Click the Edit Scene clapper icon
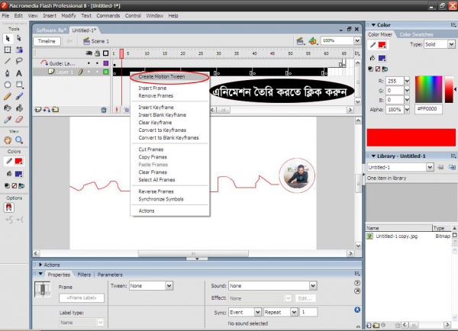Image resolution: width=458 pixels, height=331 pixels. (300, 41)
